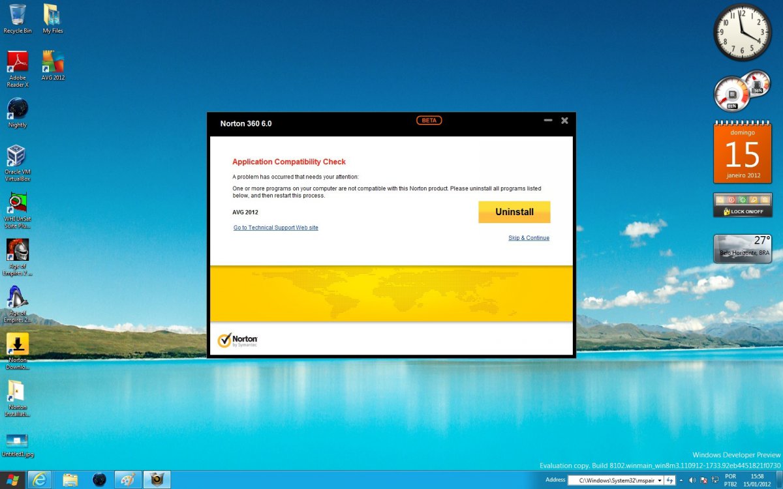Screen dimensions: 783x489
Task: Click the BETA badge in the Norton title bar
Action: (x=429, y=121)
